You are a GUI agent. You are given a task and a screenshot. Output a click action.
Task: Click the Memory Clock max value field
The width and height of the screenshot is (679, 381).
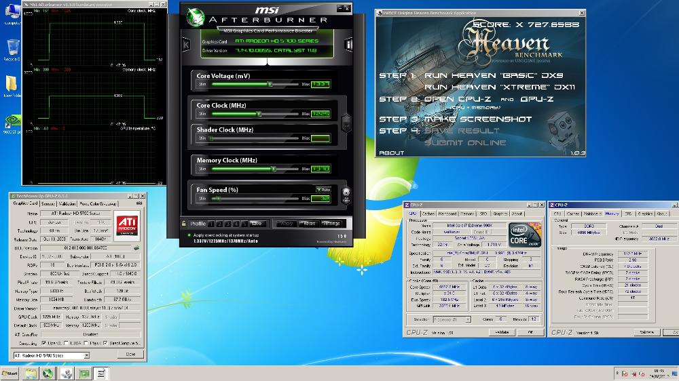[320, 169]
